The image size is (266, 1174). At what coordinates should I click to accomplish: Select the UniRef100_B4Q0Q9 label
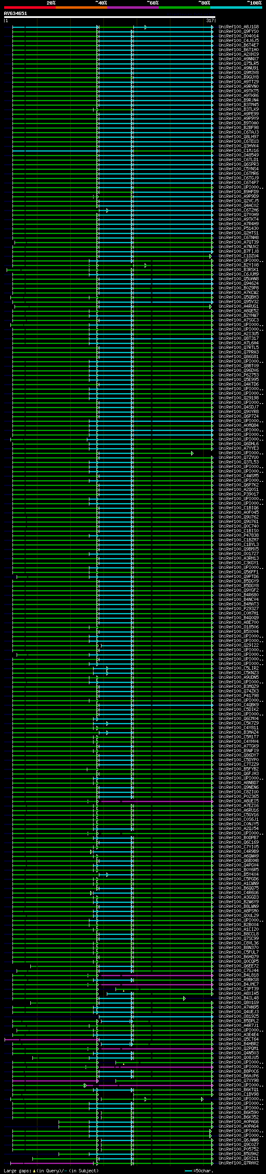(x=239, y=618)
